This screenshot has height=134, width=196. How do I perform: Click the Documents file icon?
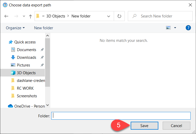(x=13, y=50)
